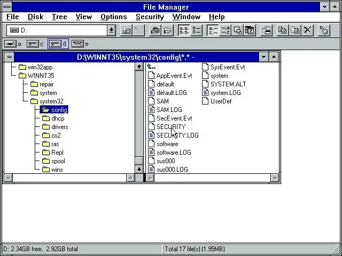Select the SYSTEM.ALT file
Viewport: 342px width, 256px height.
coord(224,84)
